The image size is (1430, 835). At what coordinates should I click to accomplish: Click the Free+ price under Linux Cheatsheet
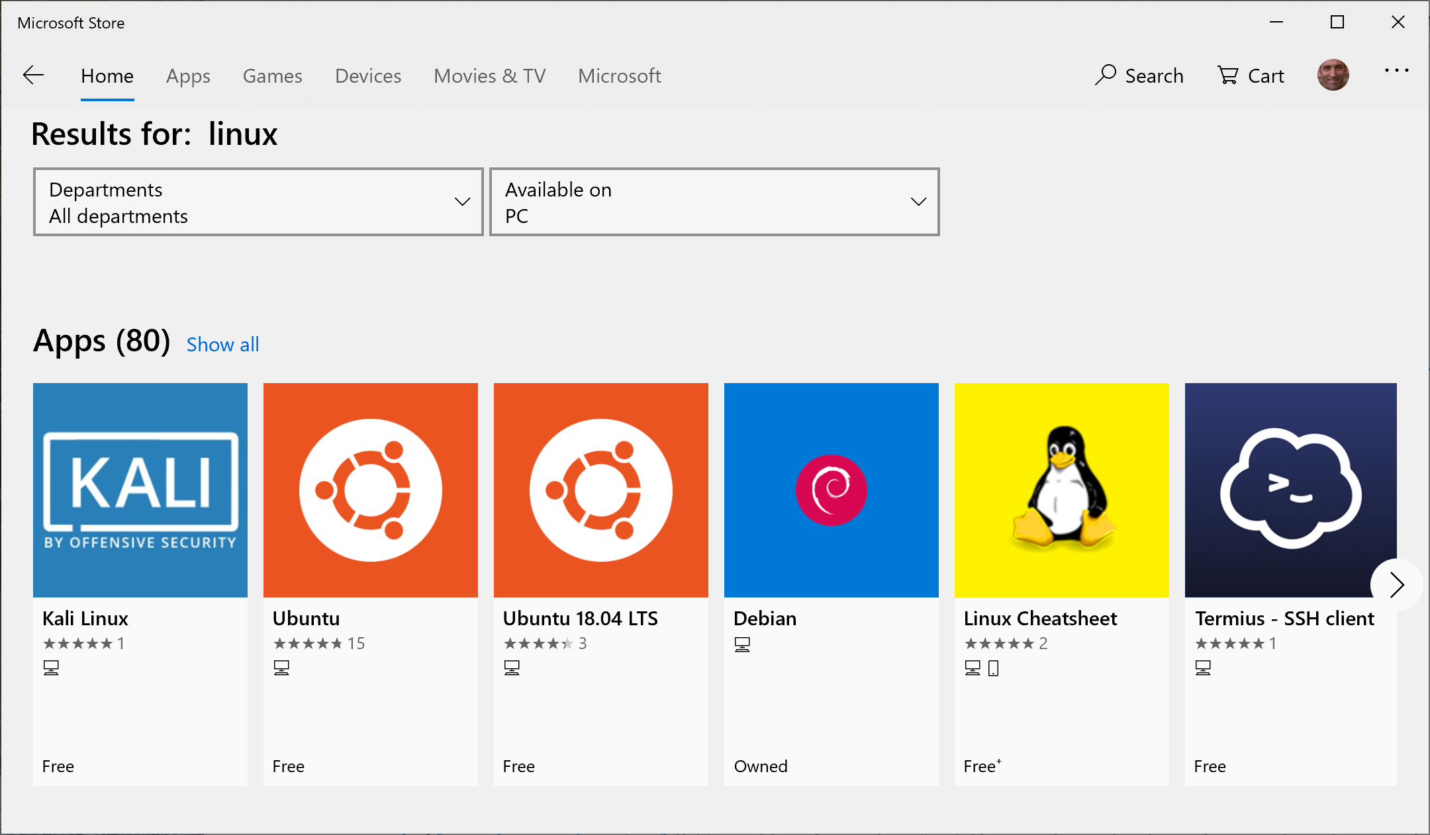pos(982,766)
